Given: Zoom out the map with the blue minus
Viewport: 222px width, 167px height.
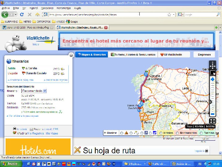Looking at the screenshot, I should (212, 114).
